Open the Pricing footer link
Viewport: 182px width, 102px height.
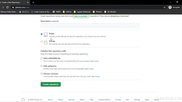[118, 100]
